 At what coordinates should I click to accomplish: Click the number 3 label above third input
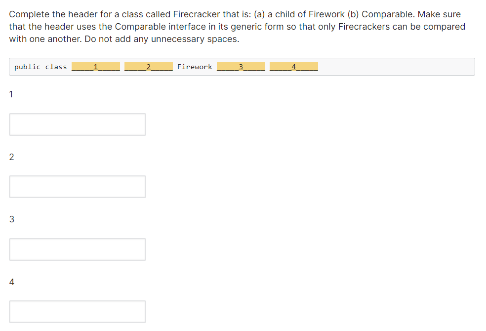point(11,219)
